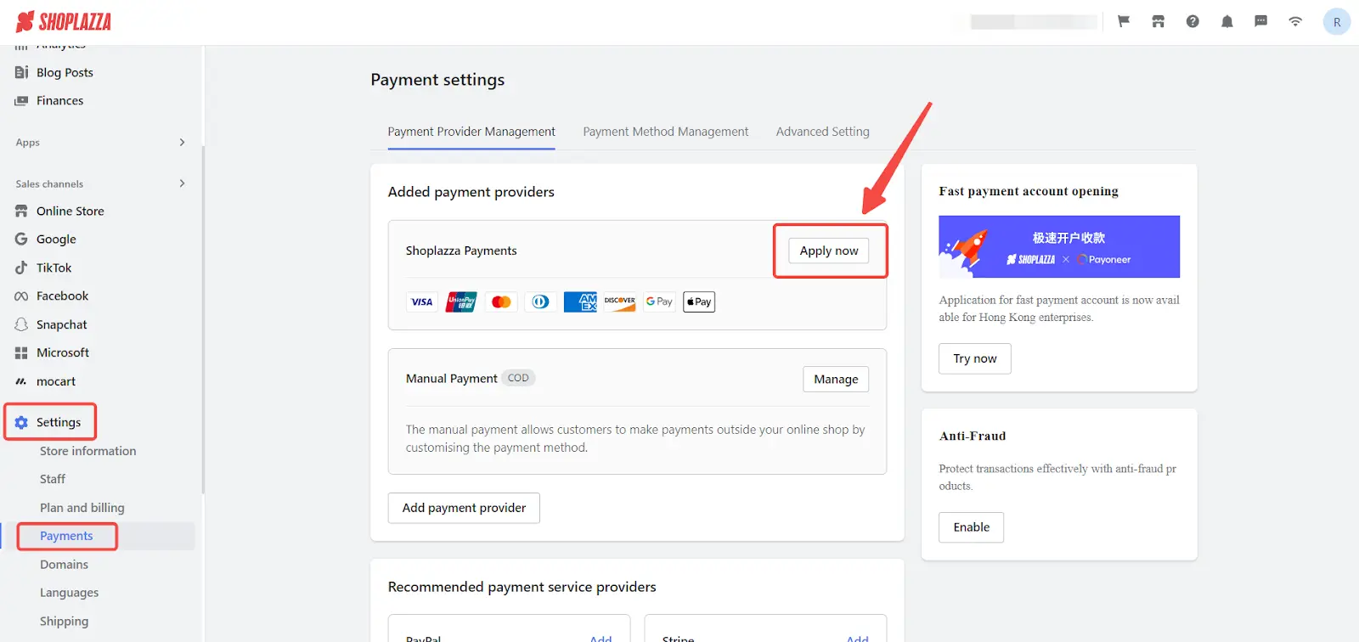Click the sidebar scrollbar
This screenshot has height=642, width=1359.
[203, 320]
